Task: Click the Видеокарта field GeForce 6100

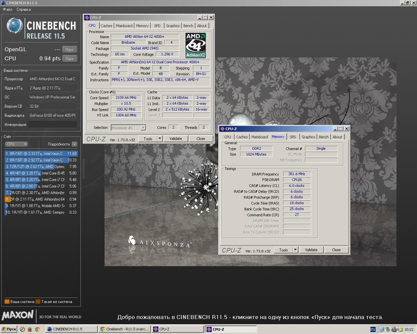Action: tap(52, 115)
